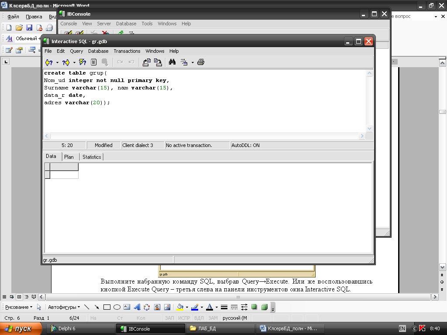Toggle ЗАМ overtype mode in status bar
This screenshot has height=335, width=447.
(213, 318)
